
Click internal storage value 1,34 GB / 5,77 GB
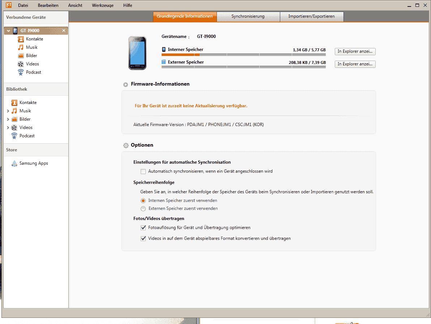309,50
